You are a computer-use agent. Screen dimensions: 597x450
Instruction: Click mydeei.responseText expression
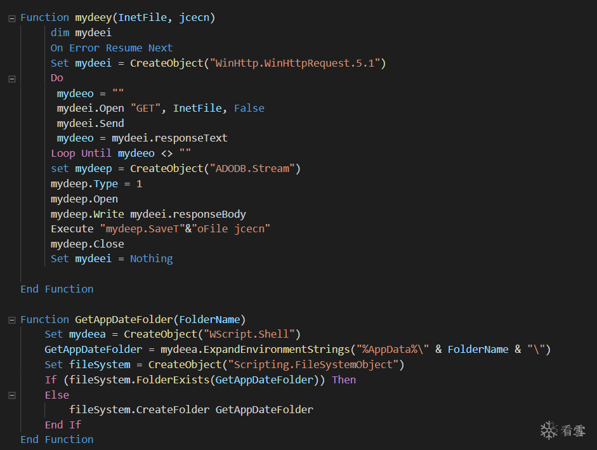coord(169,138)
